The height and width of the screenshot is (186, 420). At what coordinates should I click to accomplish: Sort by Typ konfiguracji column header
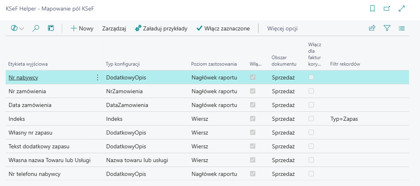[123, 64]
